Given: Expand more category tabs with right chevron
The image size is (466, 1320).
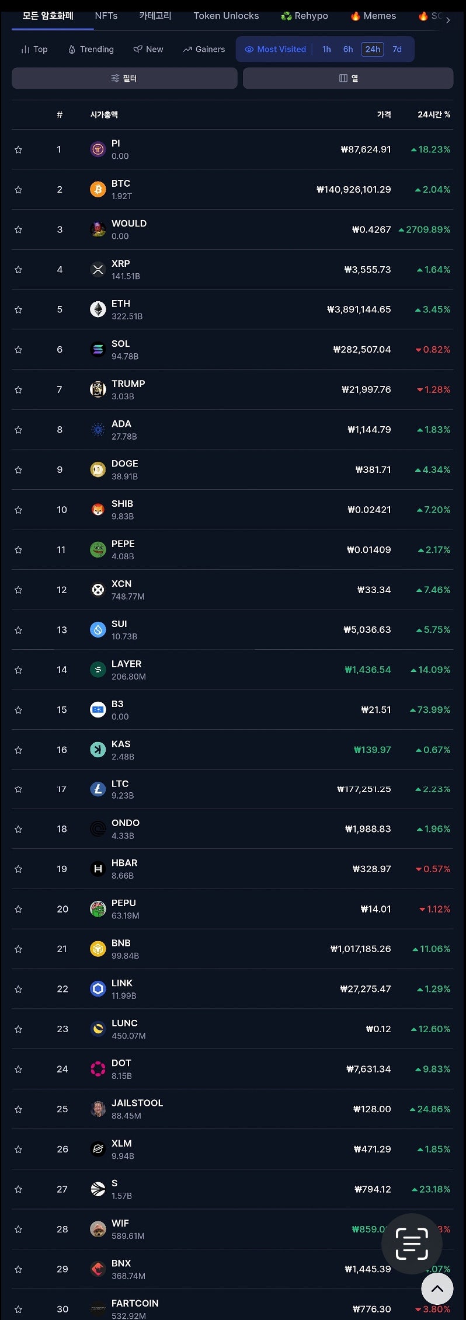Looking at the screenshot, I should point(448,20).
